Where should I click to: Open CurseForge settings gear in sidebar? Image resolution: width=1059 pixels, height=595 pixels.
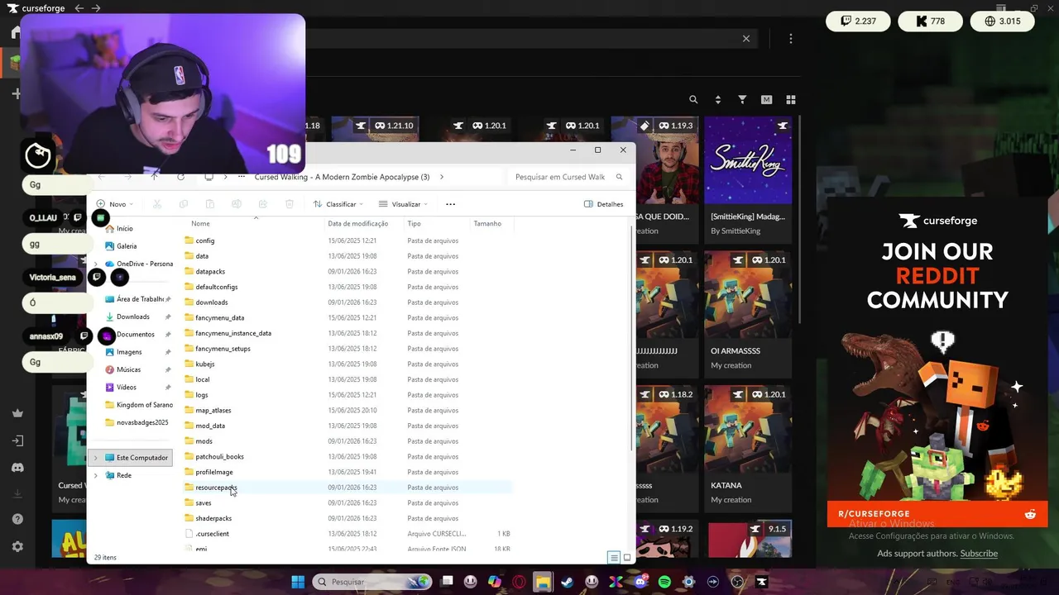(x=17, y=546)
